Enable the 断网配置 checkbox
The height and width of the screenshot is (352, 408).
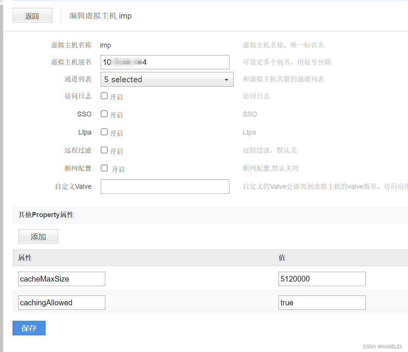coord(104,168)
